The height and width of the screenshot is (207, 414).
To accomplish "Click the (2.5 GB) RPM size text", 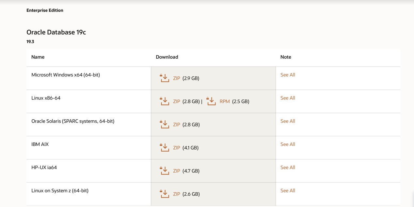I will click(x=241, y=101).
